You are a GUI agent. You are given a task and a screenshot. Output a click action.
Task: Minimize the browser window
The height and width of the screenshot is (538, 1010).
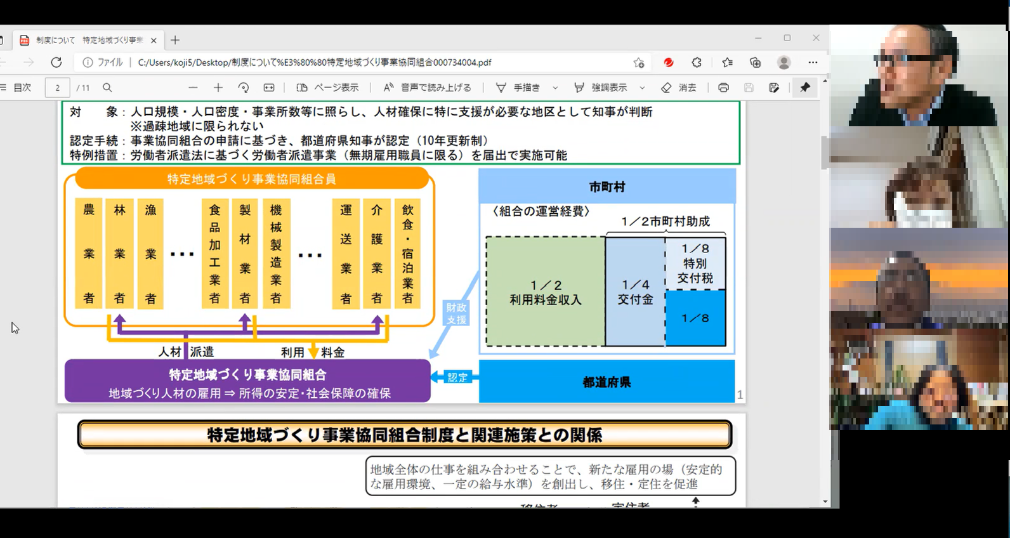(x=758, y=38)
